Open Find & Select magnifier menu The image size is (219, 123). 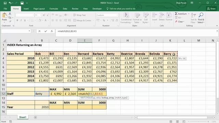[201, 18]
